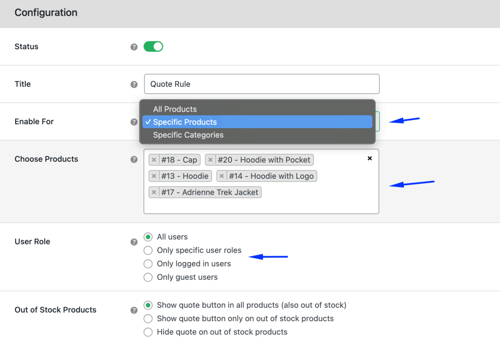Click the Configuration section header
The height and width of the screenshot is (343, 500).
point(46,13)
